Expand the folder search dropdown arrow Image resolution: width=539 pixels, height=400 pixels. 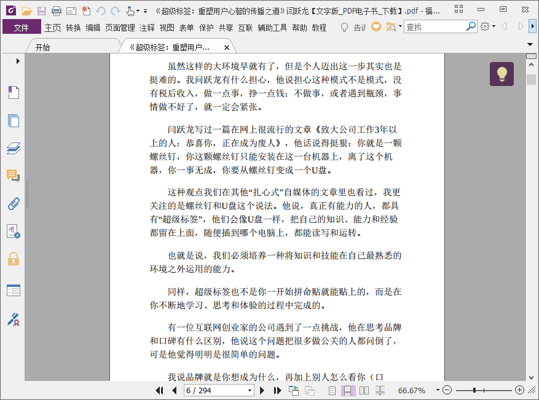(x=400, y=26)
